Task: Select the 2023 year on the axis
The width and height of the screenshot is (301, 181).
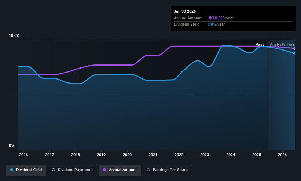Action: pyautogui.click(x=205, y=155)
